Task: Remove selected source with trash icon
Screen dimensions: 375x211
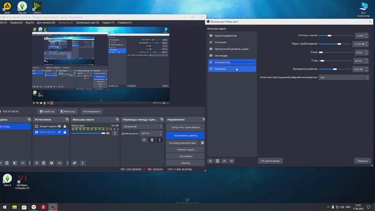Action: point(43,163)
